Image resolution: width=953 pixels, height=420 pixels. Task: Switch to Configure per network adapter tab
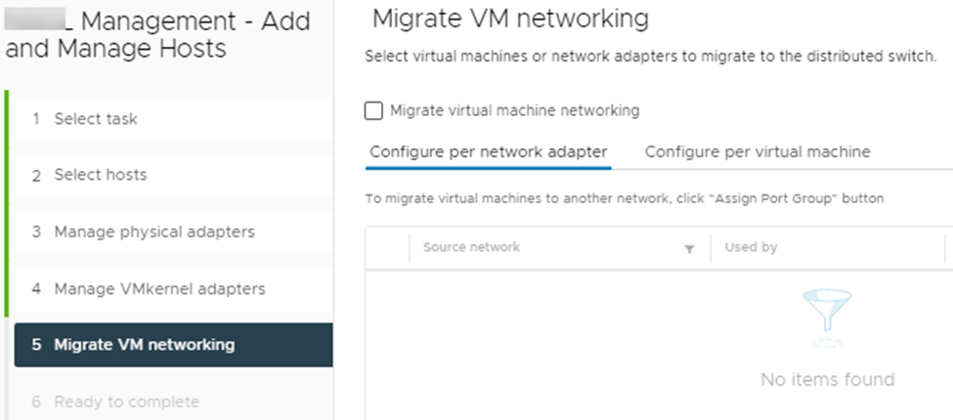[x=489, y=152]
